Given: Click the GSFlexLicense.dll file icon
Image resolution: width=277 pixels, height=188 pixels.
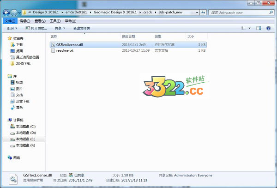Looking at the screenshot, I should point(53,45).
